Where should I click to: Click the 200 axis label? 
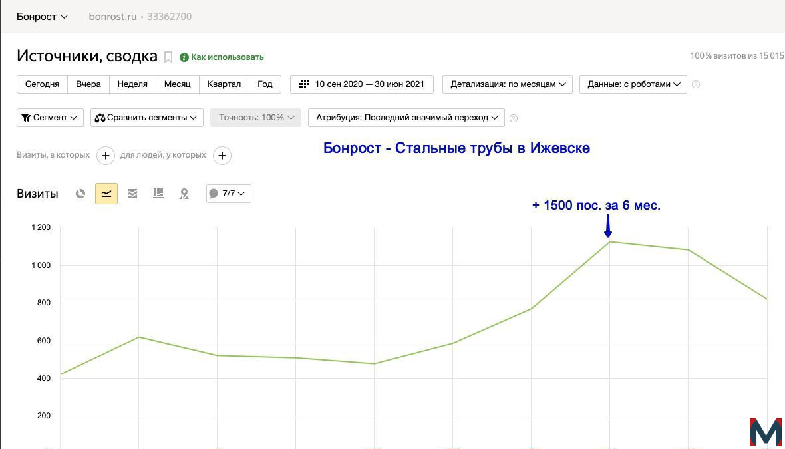click(43, 416)
